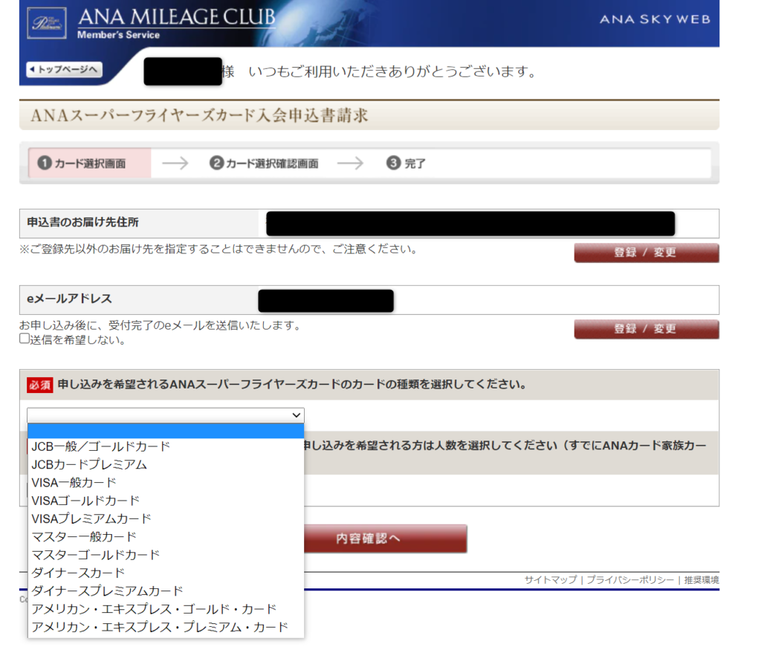Go back via トップページへ button
The height and width of the screenshot is (670, 761).
pyautogui.click(x=64, y=69)
